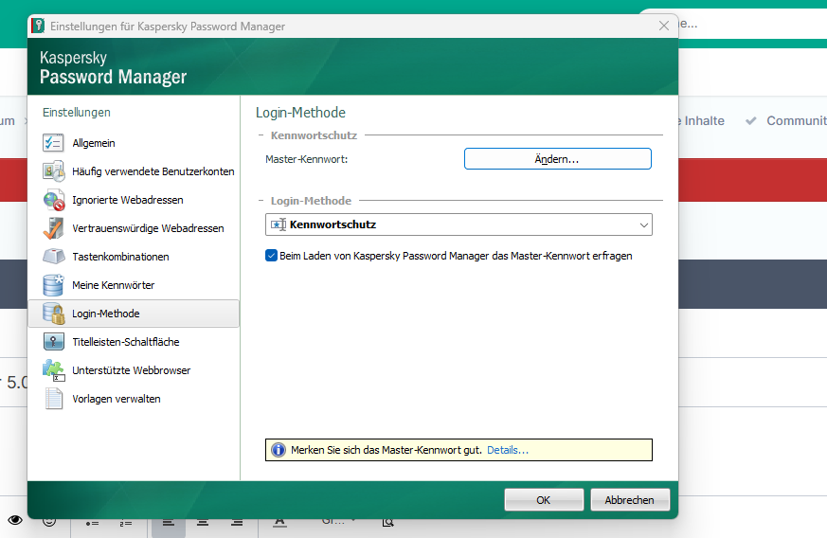Image resolution: width=827 pixels, height=538 pixels.
Task: Click the emoji smiley icon in the background editor
Action: coord(49,521)
